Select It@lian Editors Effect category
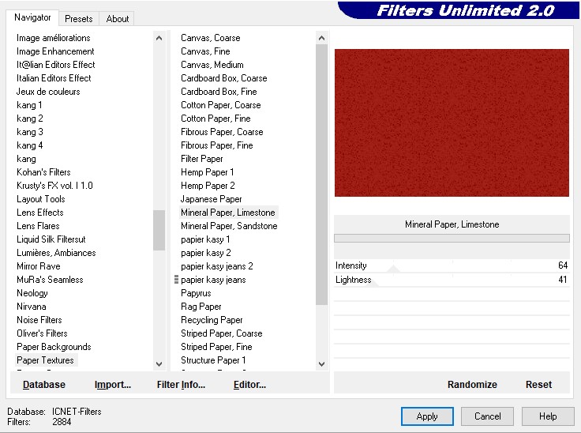This screenshot has width=581, height=433. point(55,65)
